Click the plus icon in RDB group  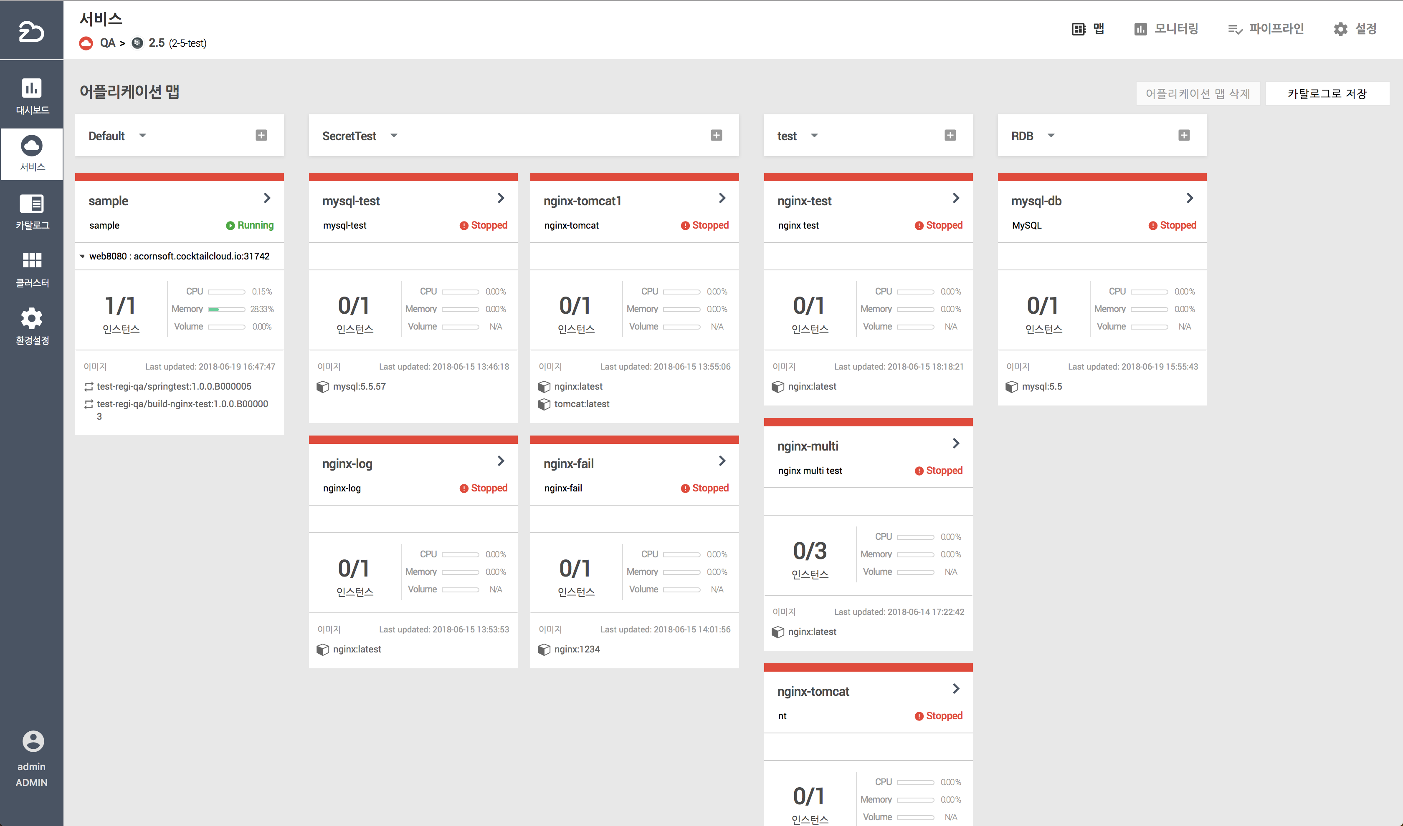pos(1183,135)
